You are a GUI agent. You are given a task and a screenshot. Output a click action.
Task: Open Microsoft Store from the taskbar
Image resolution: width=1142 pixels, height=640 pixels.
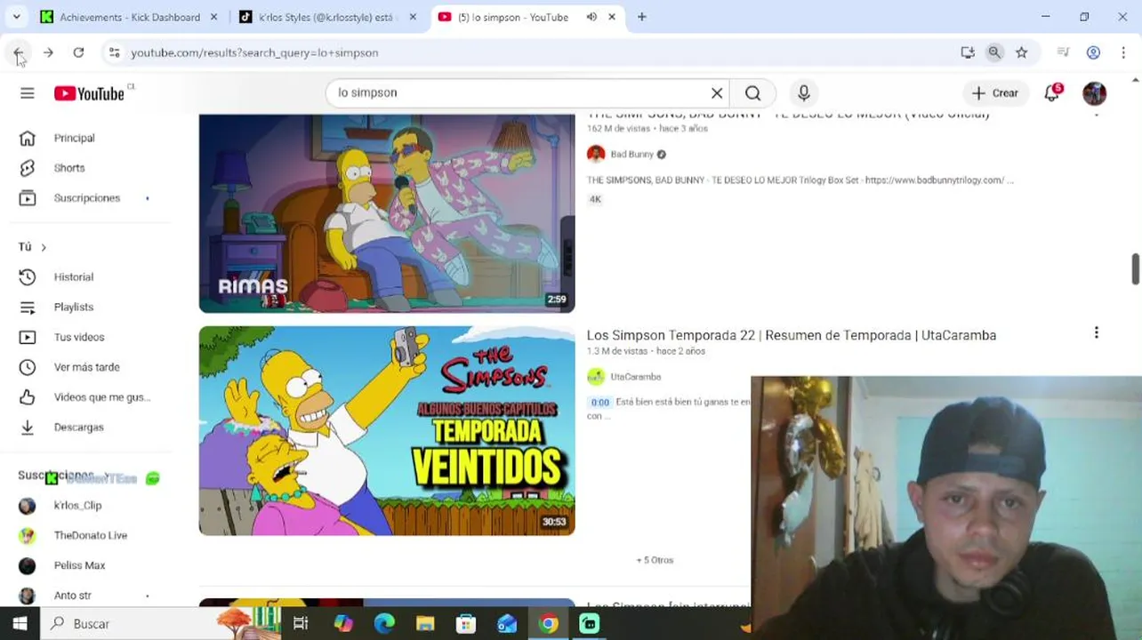[466, 624]
